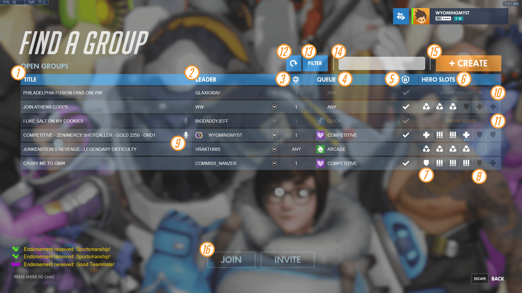Viewport: 522px width, 293px height.
Task: Select the Arcade queue icon for JUNKENSTEIN'S REVENGE row
Action: click(x=320, y=149)
